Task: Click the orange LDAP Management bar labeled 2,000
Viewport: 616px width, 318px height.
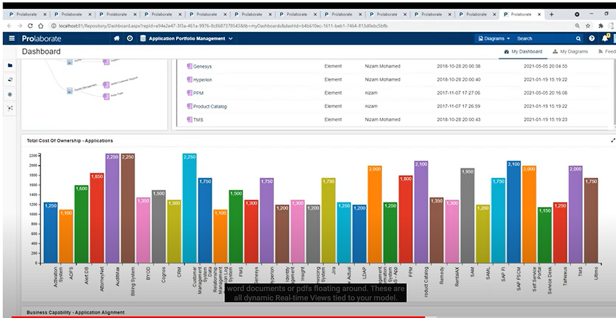Action: [375, 215]
